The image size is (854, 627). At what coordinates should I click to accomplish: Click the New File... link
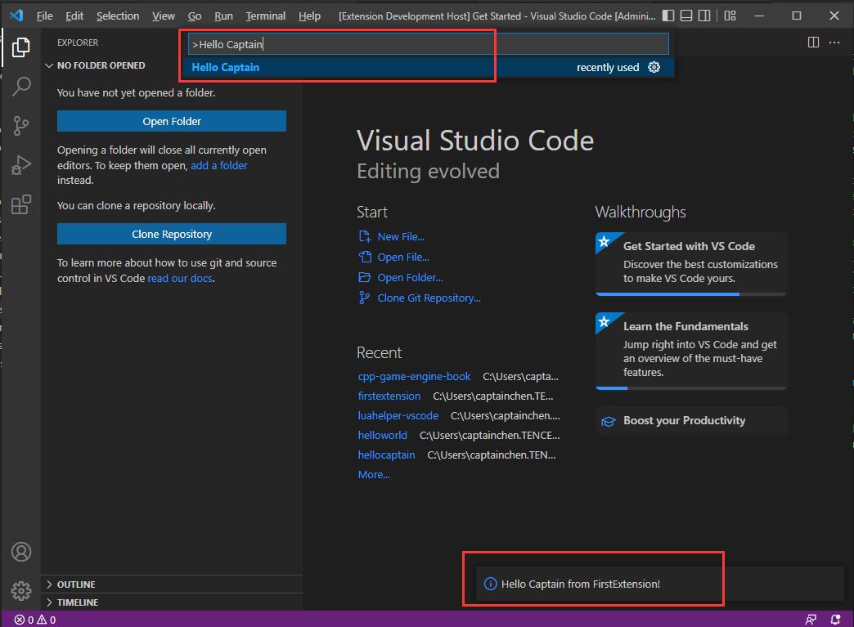(x=401, y=237)
